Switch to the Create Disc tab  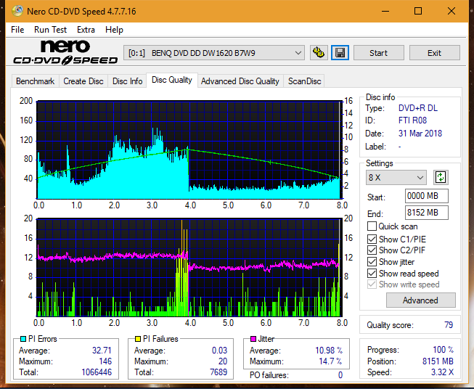83,81
